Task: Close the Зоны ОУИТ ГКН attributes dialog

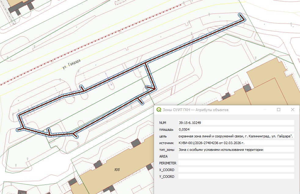Action: click(292, 110)
